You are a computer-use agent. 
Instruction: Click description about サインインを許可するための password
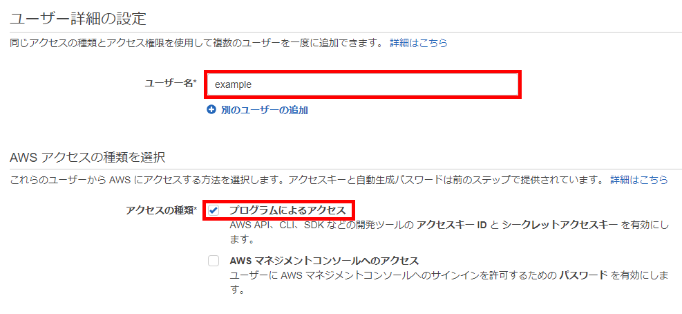coord(448,283)
